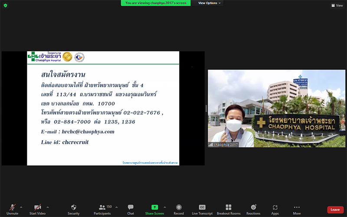Expand share options arrow beside Share Screen
Viewport: 347px width, 217px height.
165,207
